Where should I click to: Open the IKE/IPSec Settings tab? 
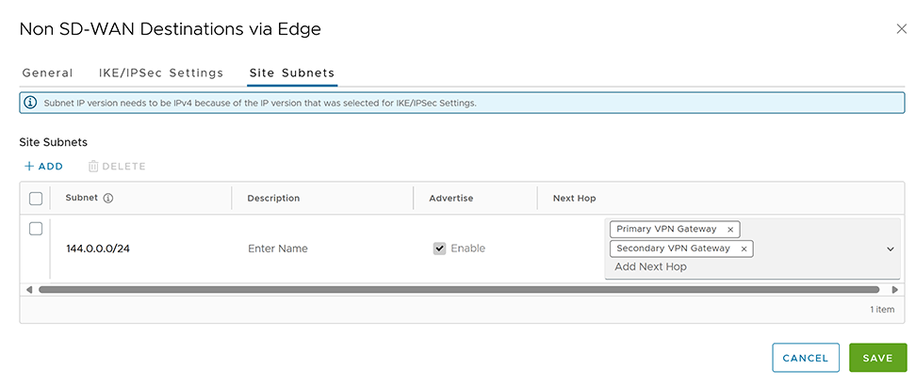pyautogui.click(x=161, y=73)
